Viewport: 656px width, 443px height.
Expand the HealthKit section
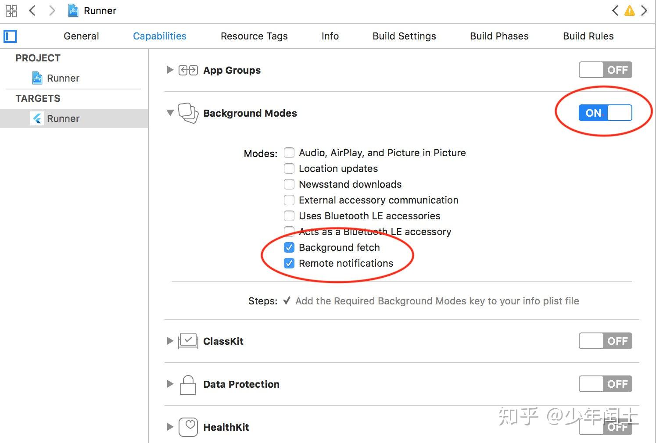(x=170, y=426)
